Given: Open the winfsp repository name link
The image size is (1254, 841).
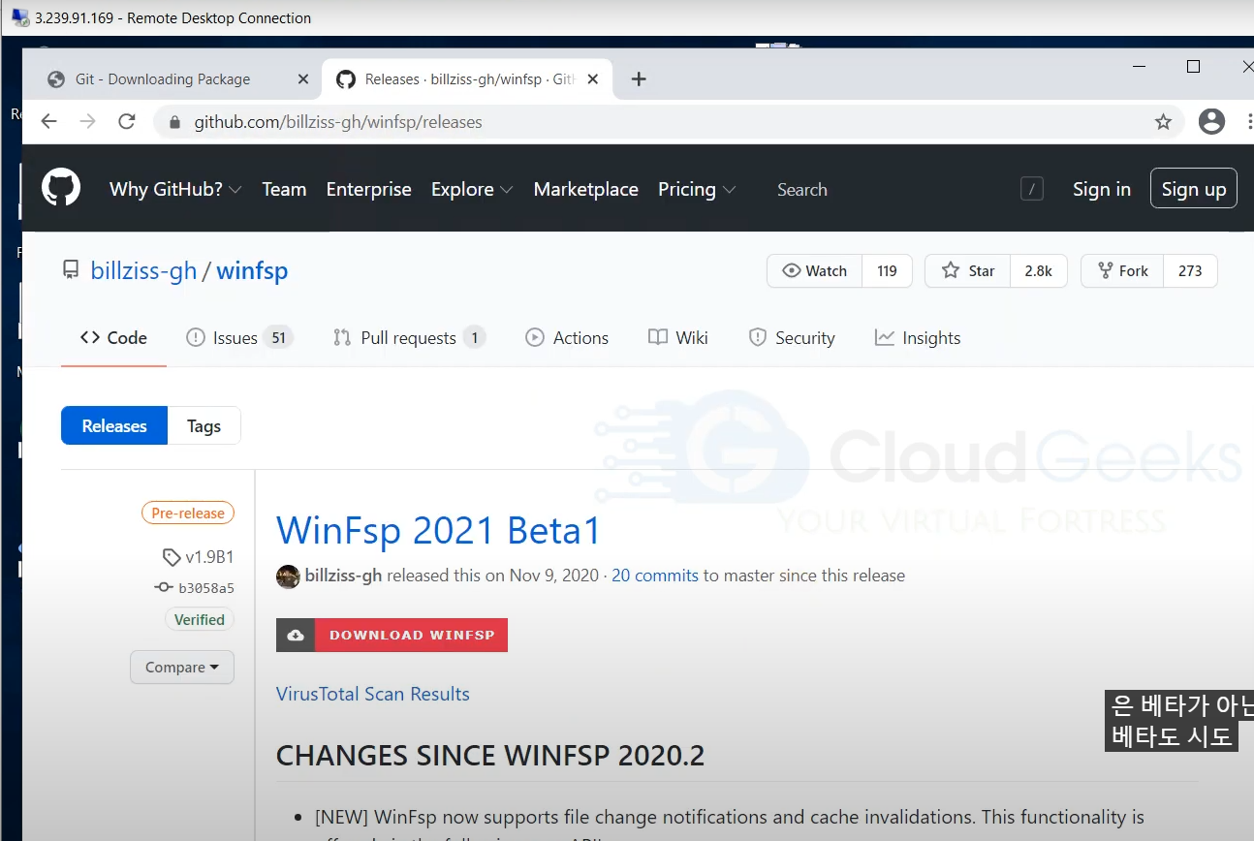Looking at the screenshot, I should tap(252, 271).
